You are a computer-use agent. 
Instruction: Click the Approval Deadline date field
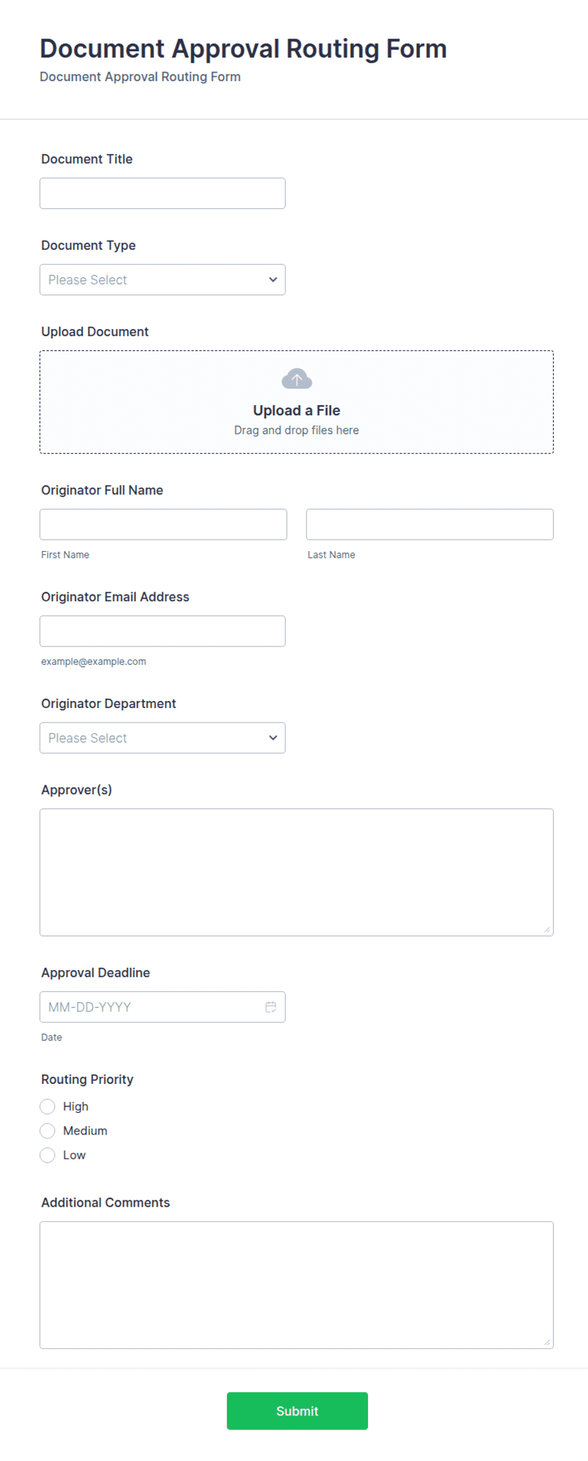coord(162,1007)
